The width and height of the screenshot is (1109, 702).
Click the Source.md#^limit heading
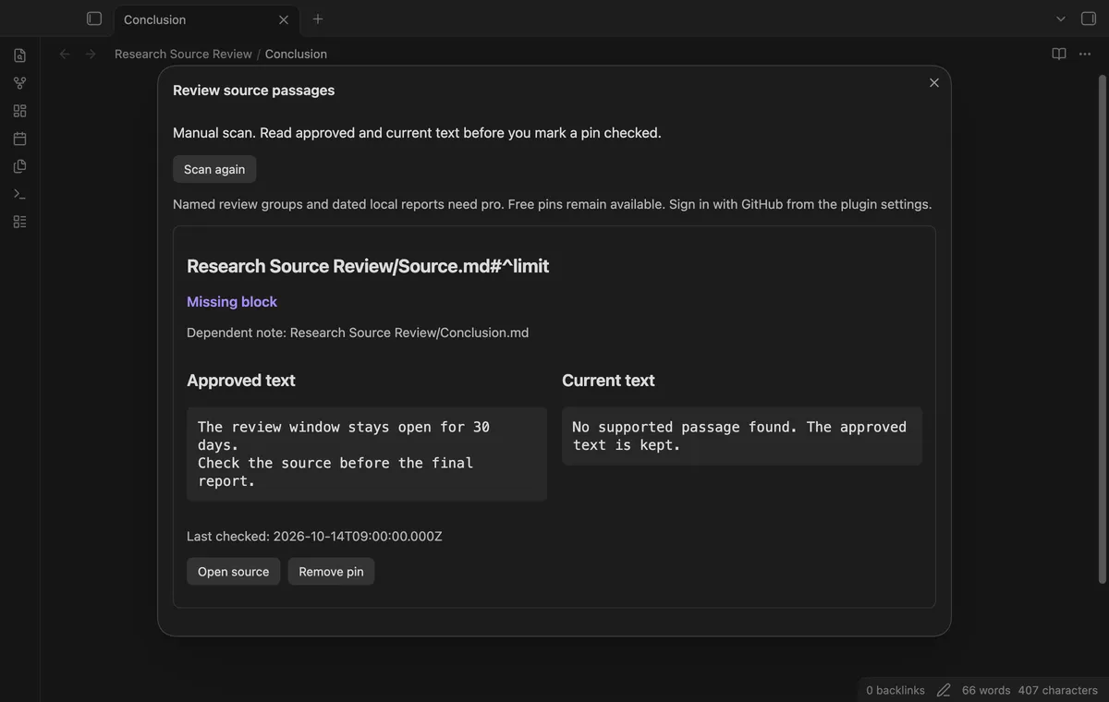pyautogui.click(x=368, y=266)
